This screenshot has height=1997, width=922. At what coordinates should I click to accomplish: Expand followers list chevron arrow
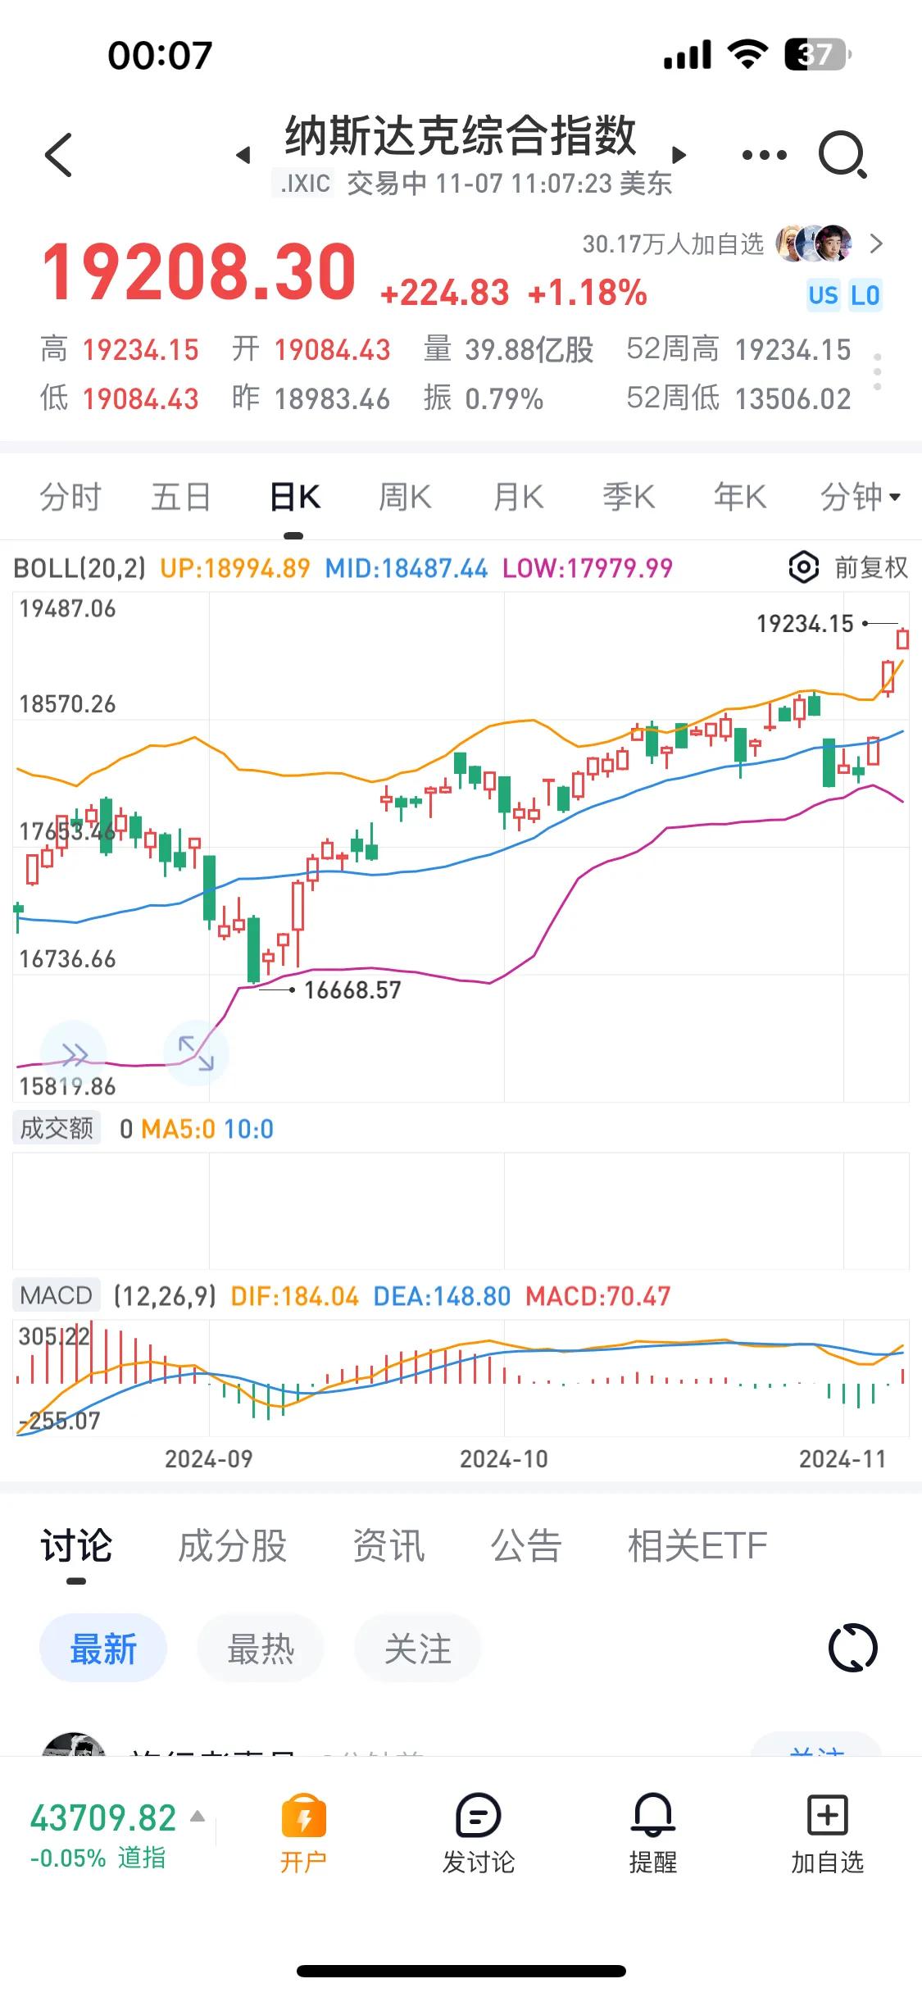[876, 243]
